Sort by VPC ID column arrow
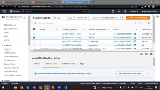This screenshot has height=90, width=160. point(136,29)
